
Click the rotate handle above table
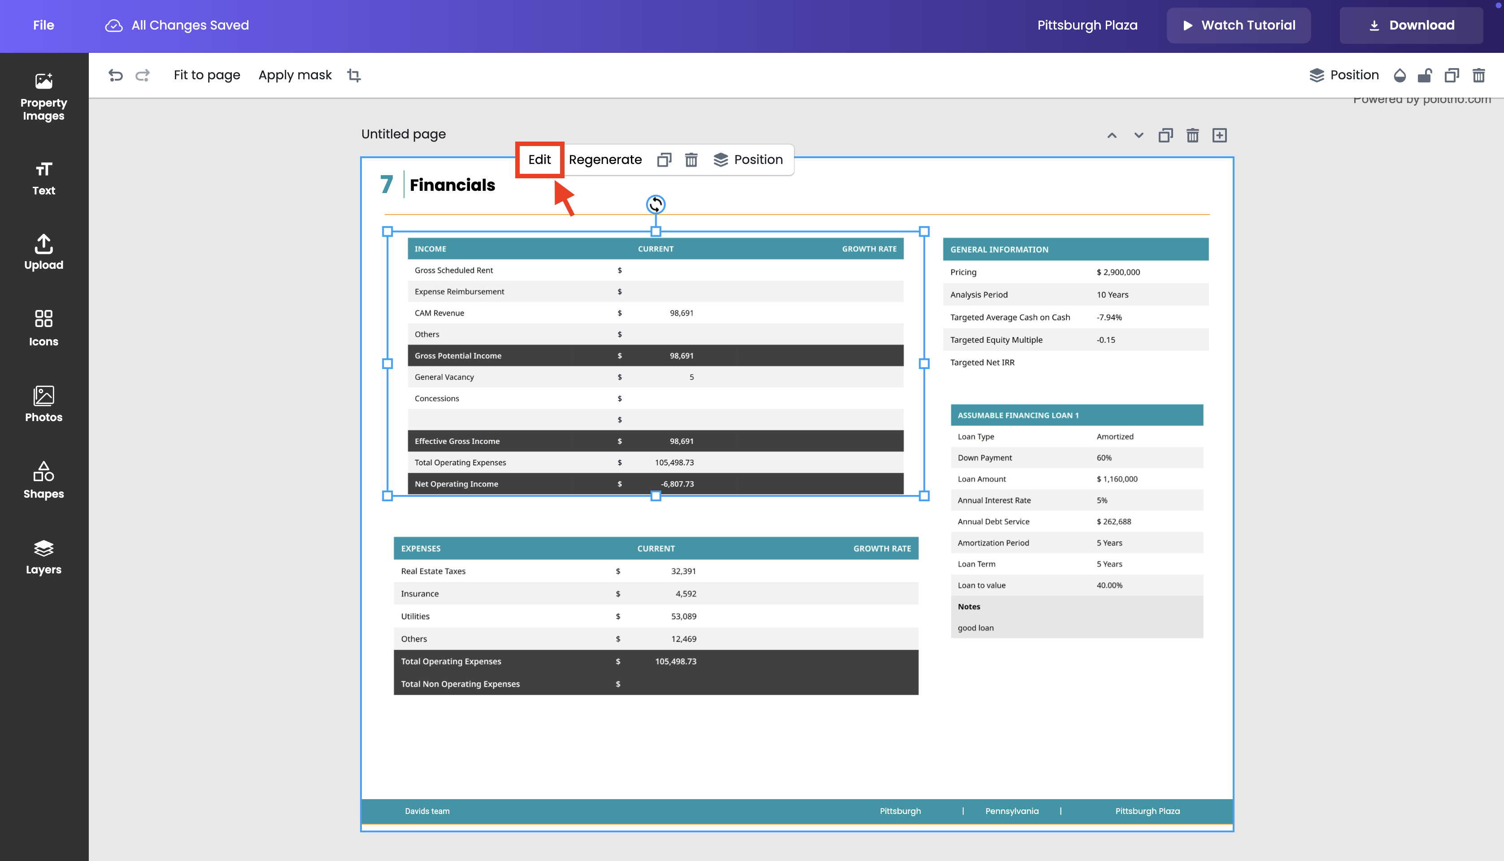pos(655,205)
